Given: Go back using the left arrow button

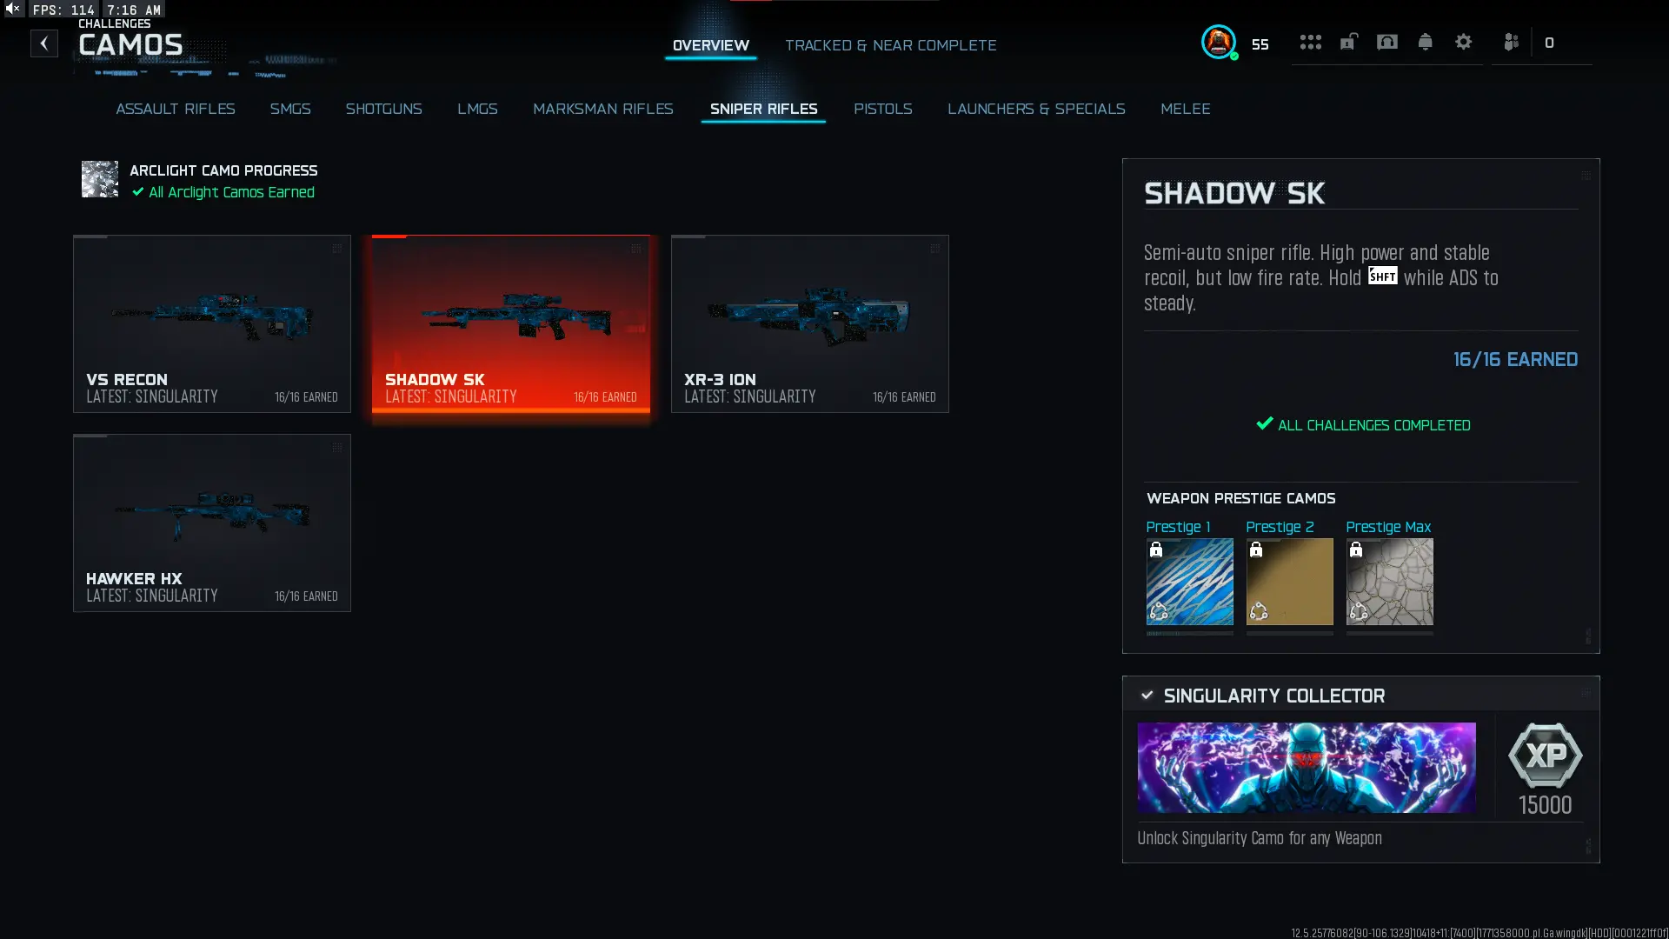Looking at the screenshot, I should click(x=44, y=43).
